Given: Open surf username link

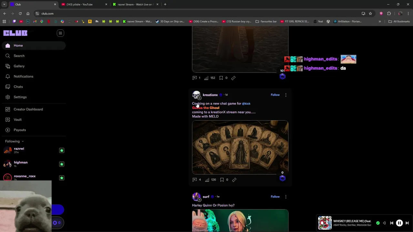Looking at the screenshot, I should (206, 197).
